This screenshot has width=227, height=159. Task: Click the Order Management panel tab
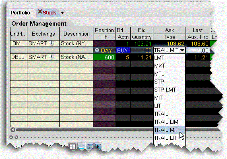point(39,24)
